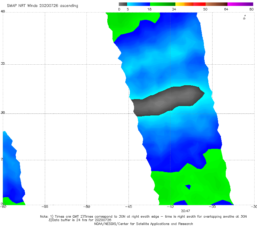
Task: Pick the brown 50-64 segment of color bar
Action: (x=216, y=4)
